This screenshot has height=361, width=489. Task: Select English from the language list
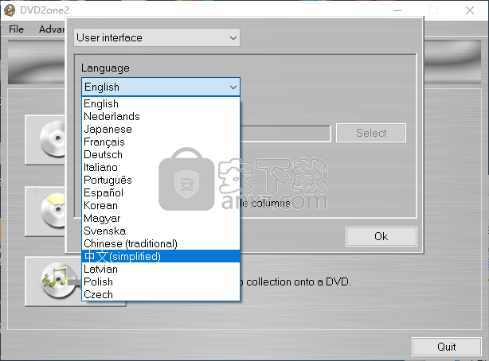coord(161,103)
